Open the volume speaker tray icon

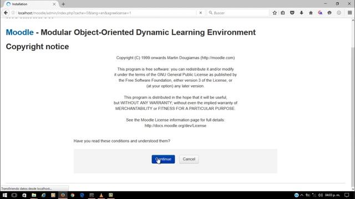(320, 195)
